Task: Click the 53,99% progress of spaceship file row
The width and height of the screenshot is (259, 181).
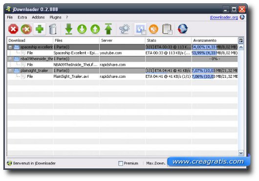Action: tap(215, 53)
